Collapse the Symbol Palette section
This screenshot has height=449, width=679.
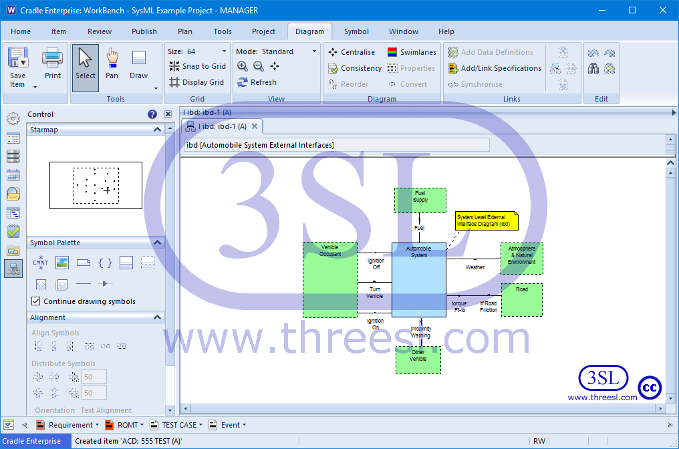[157, 243]
